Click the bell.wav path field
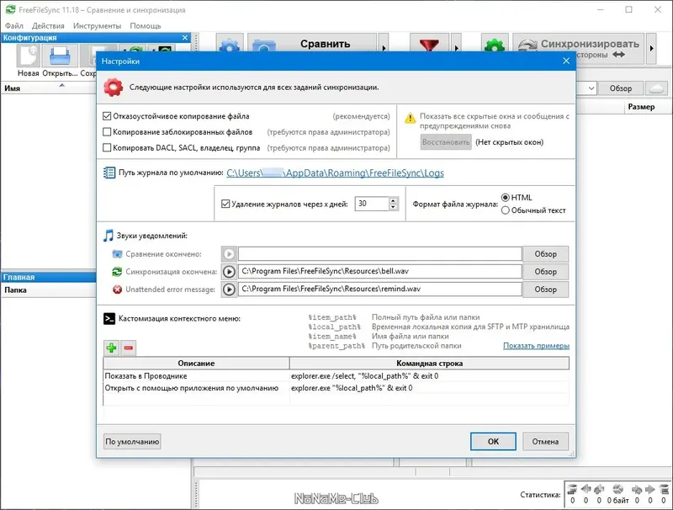Screen dimensions: 673x510 [380, 272]
